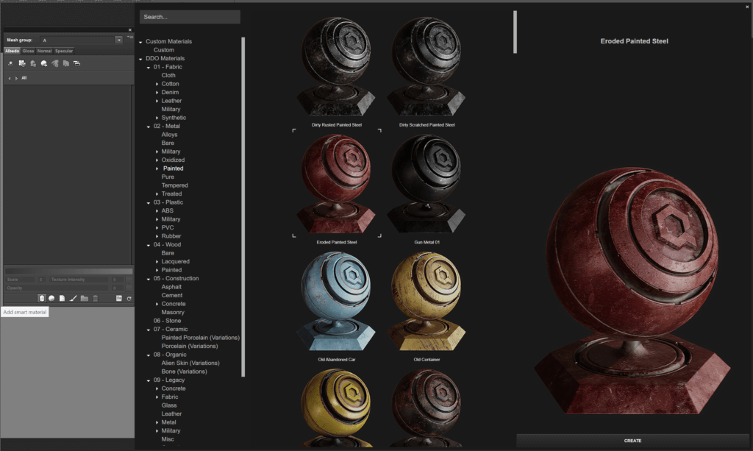The height and width of the screenshot is (451, 753).
Task: Select the Tempered tree item
Action: pos(175,185)
